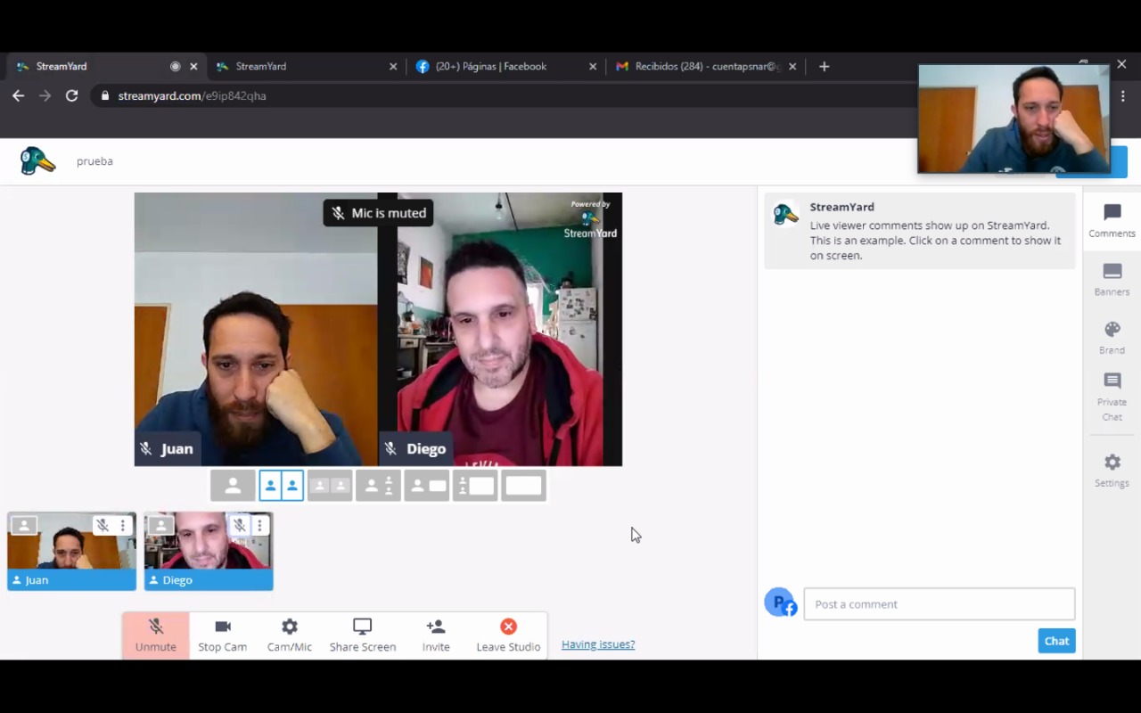Leave the studio
The image size is (1141, 713).
click(508, 635)
